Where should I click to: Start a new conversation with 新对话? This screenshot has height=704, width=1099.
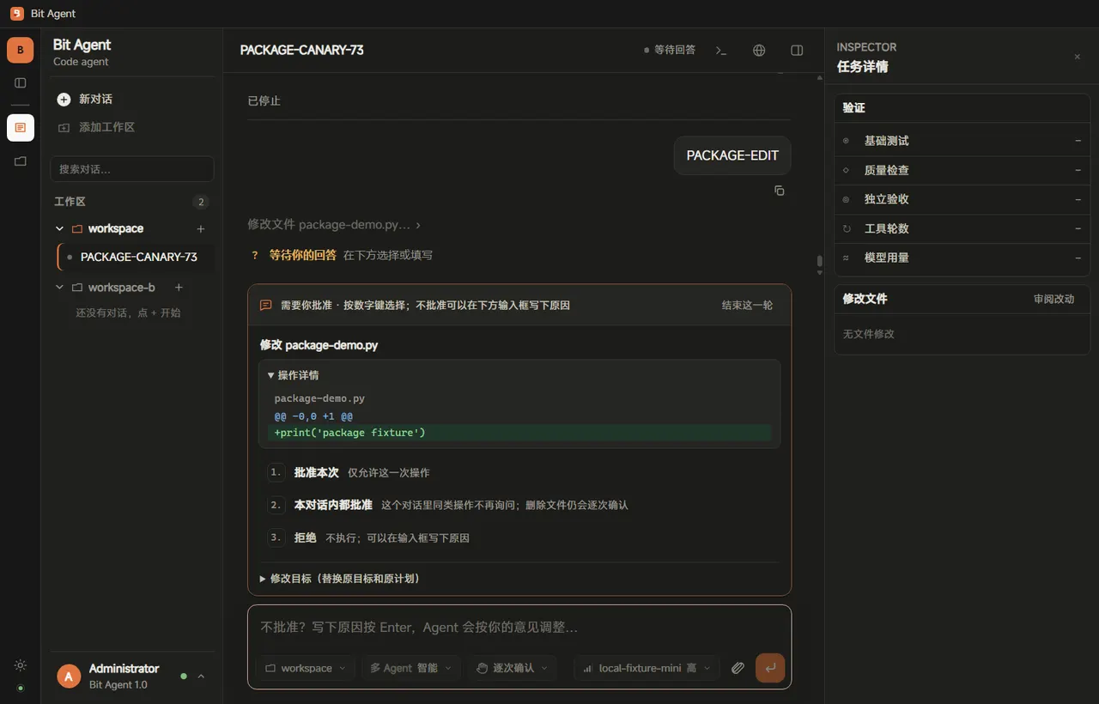132,100
